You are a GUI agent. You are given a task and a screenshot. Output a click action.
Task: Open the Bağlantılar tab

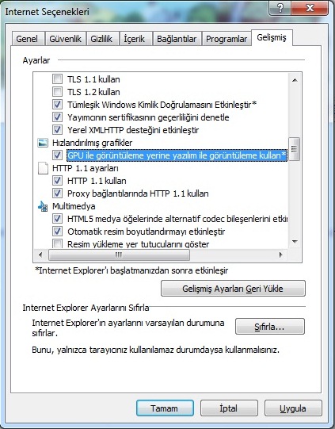tap(177, 39)
